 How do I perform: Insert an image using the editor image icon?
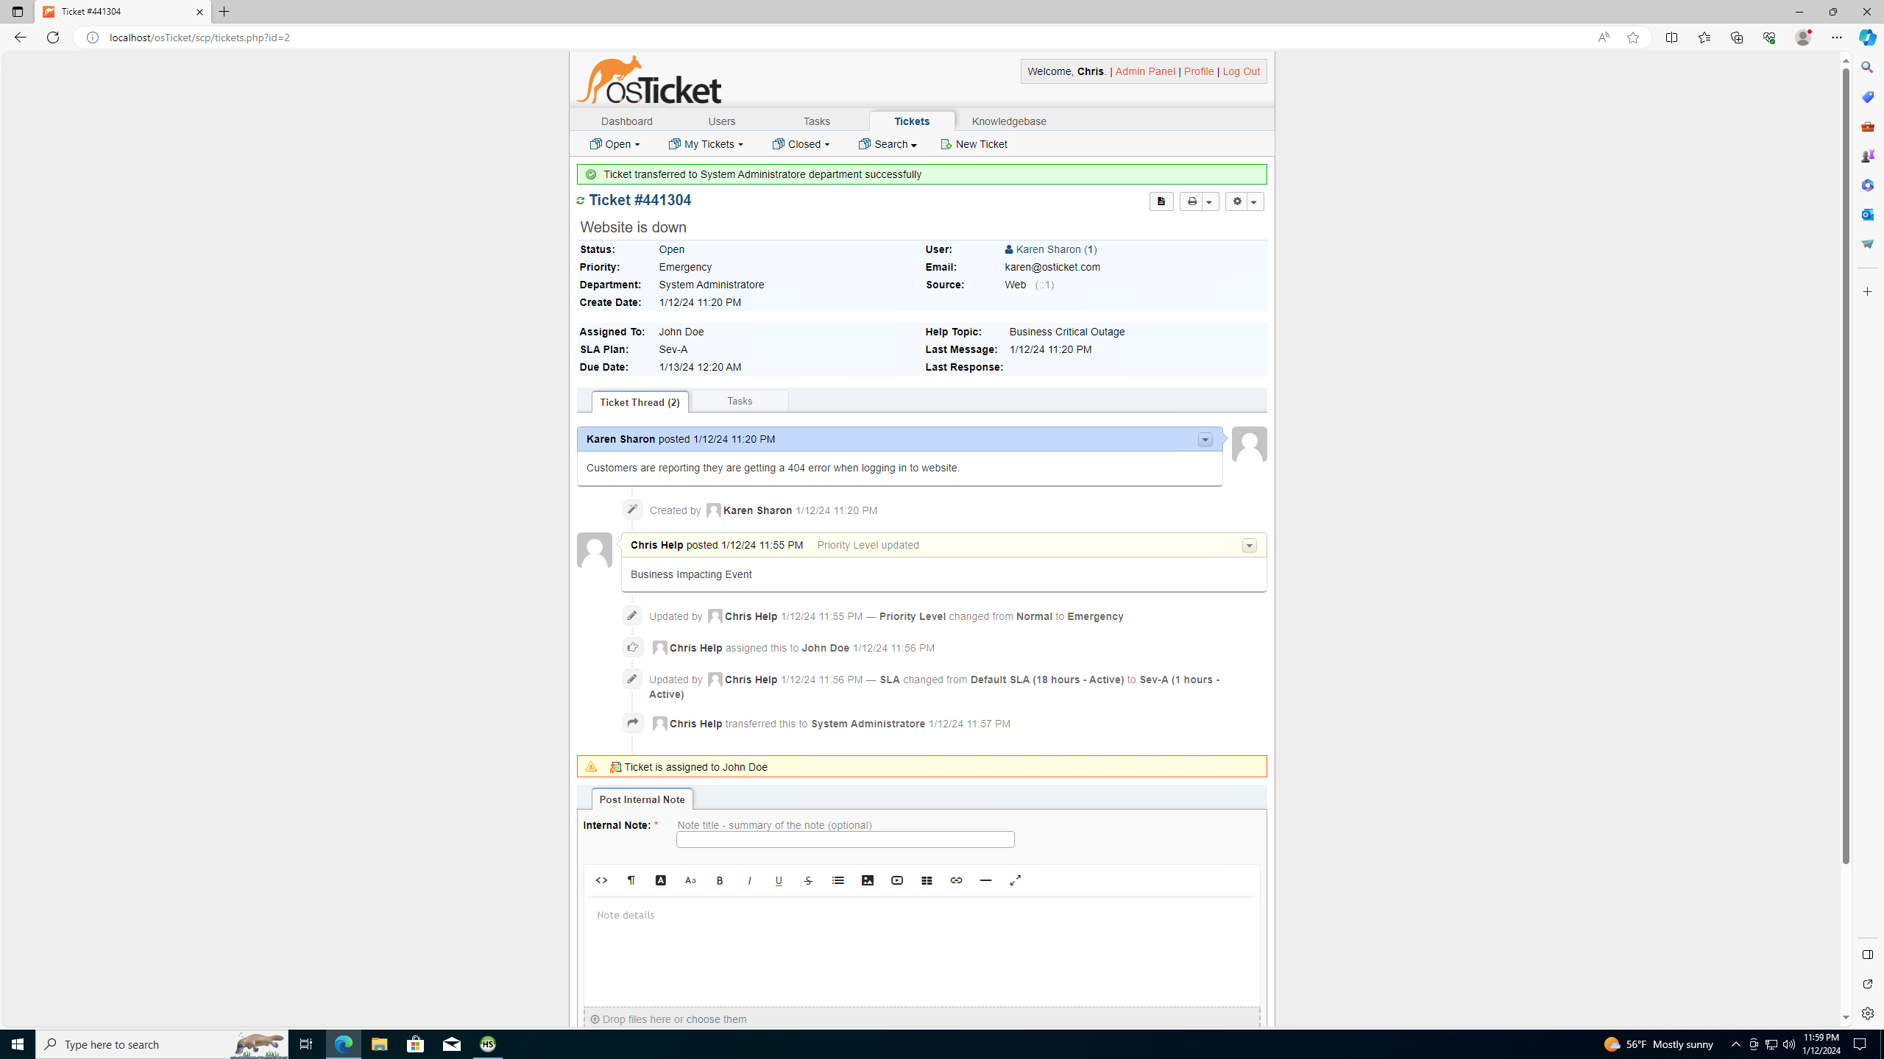click(x=868, y=880)
